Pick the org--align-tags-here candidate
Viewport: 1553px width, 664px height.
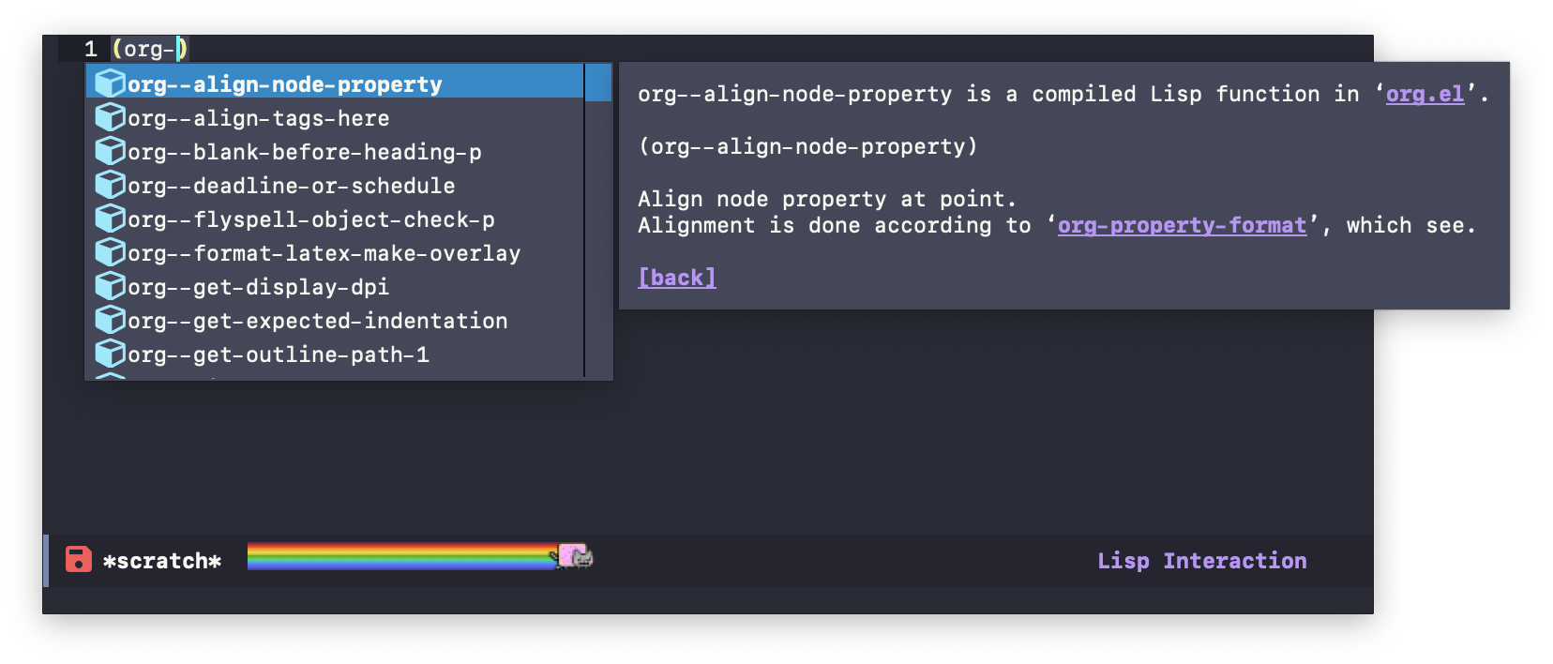click(258, 118)
